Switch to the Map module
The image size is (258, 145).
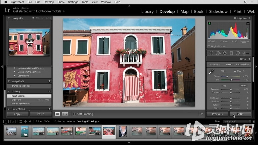(x=184, y=11)
